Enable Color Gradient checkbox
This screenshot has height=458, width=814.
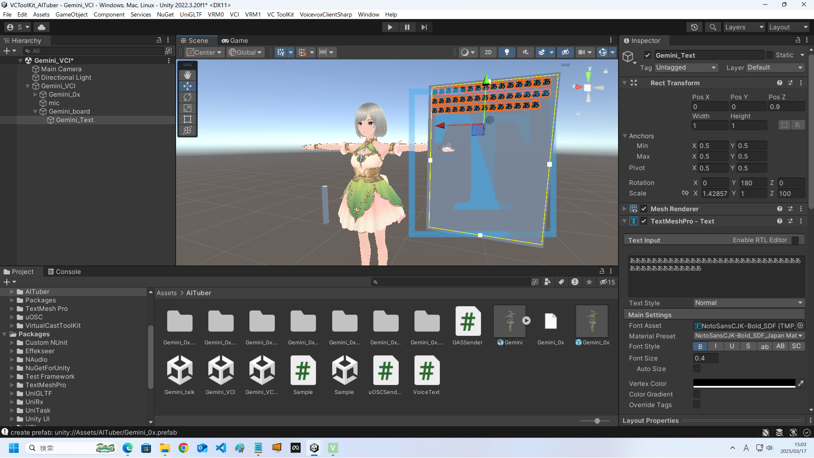point(697,394)
